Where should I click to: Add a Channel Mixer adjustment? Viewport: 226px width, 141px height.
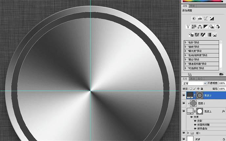(217, 27)
